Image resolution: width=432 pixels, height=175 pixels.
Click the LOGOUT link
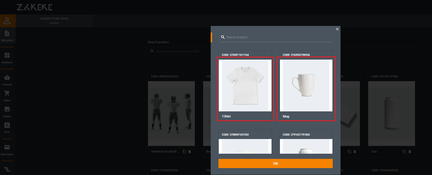[54, 23]
